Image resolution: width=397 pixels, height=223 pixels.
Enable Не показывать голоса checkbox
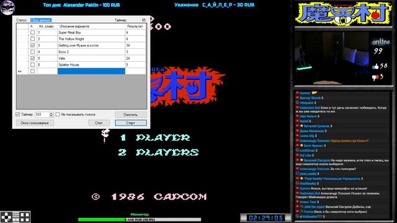point(58,114)
